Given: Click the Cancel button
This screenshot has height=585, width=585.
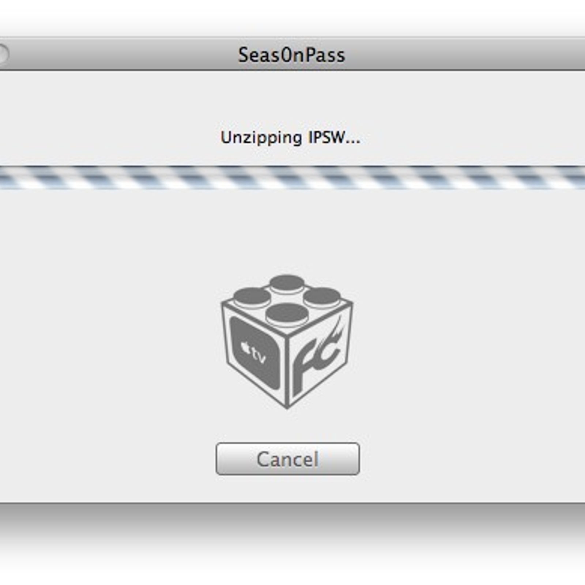Looking at the screenshot, I should click(x=288, y=459).
